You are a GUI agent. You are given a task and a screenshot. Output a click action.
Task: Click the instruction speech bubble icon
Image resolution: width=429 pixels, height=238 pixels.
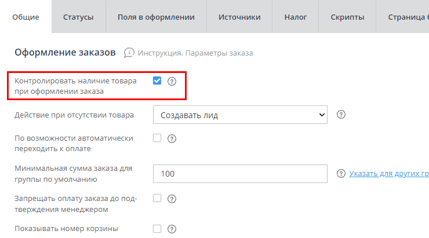[x=129, y=53]
